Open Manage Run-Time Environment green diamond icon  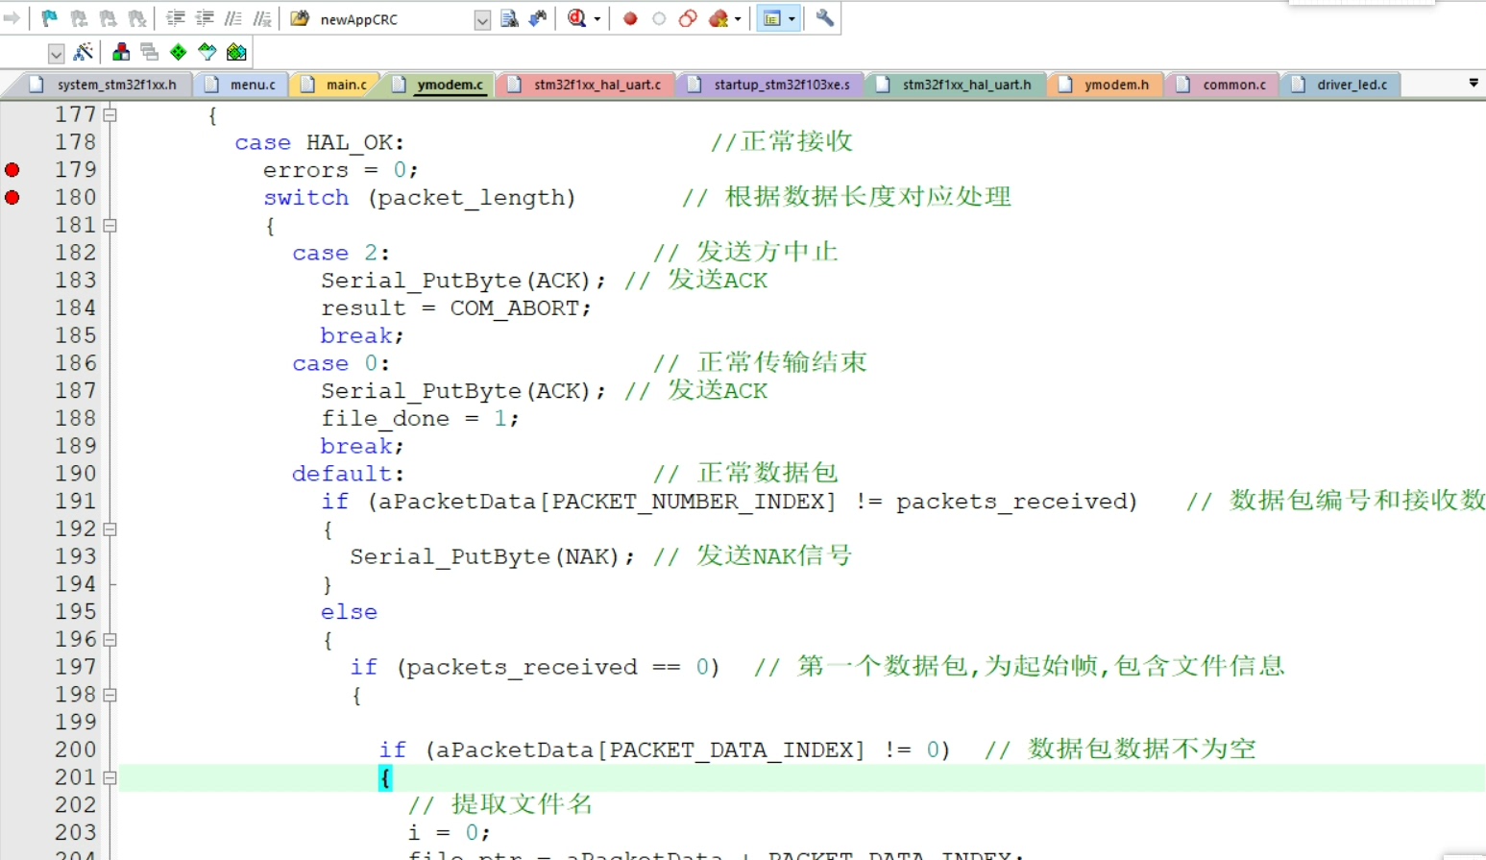[x=176, y=53]
